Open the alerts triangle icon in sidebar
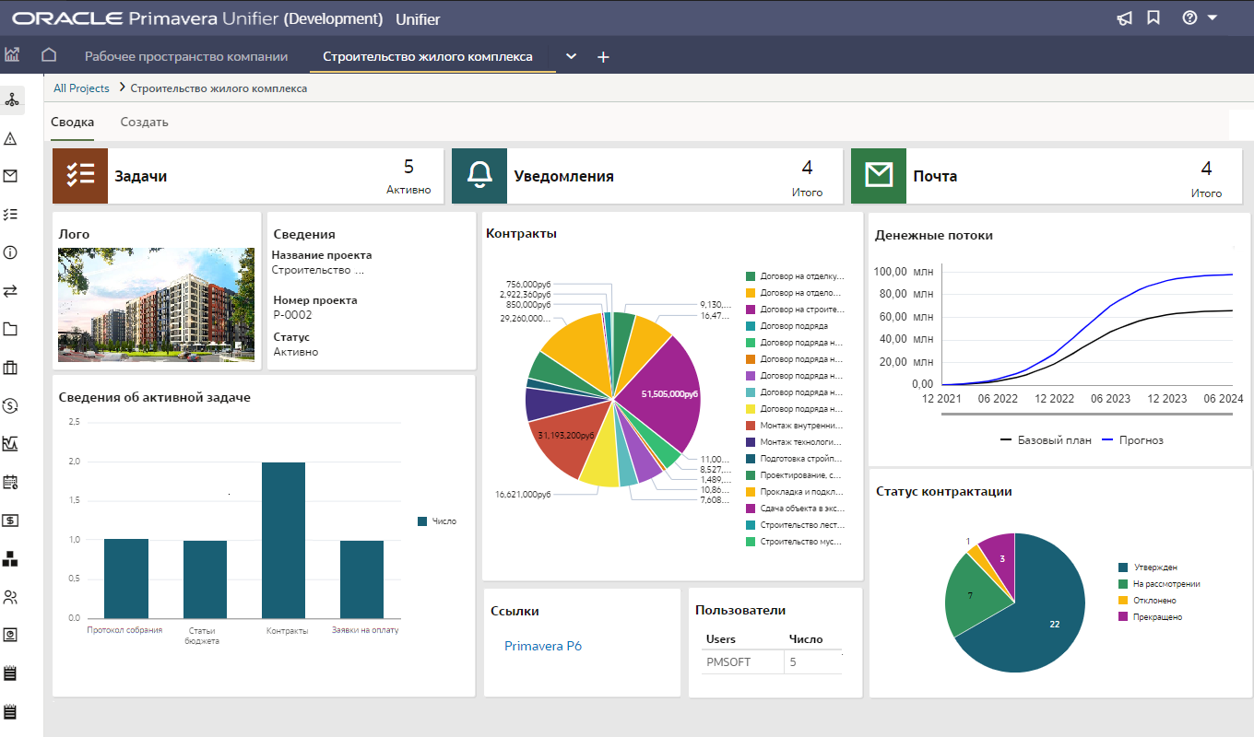Viewport: 1254px width, 737px height. [x=11, y=138]
